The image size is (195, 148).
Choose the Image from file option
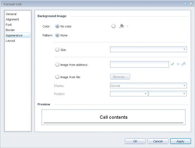[x=57, y=77]
